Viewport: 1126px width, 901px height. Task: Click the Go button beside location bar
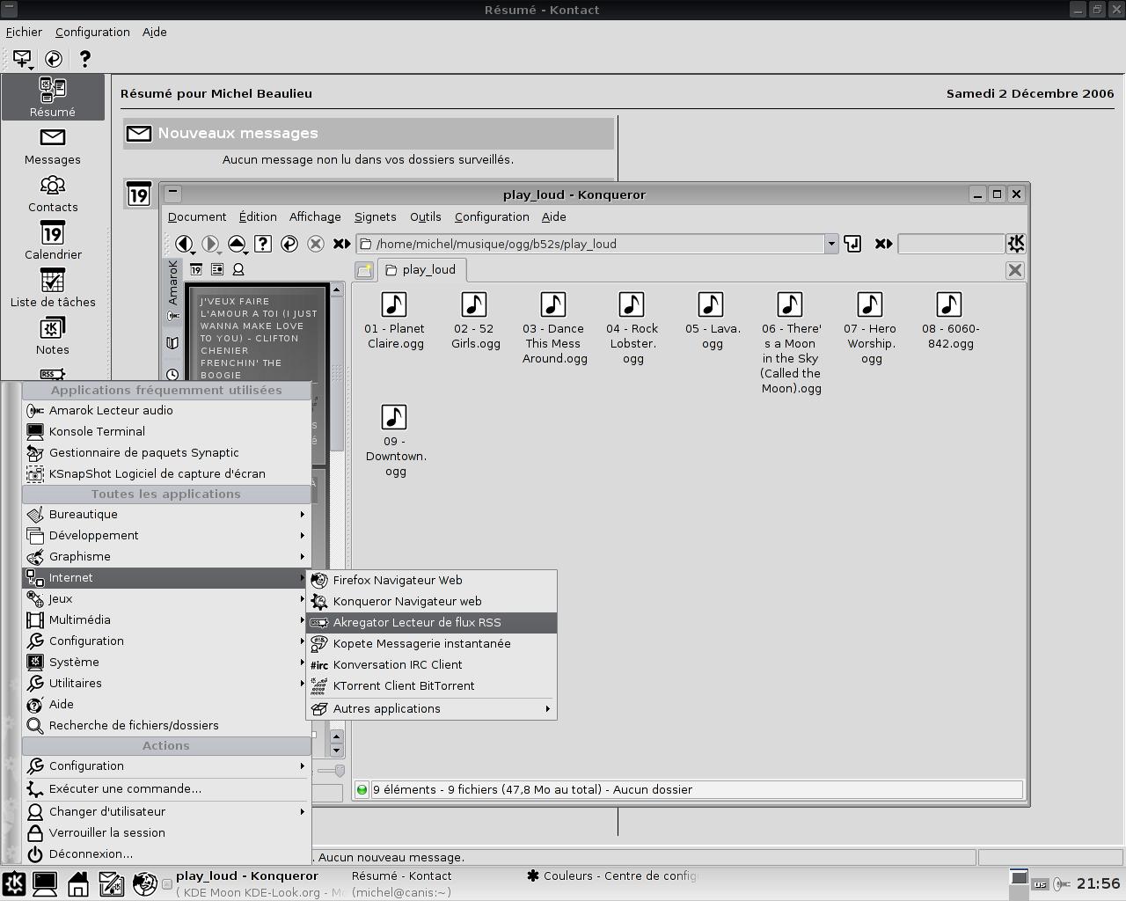tap(852, 244)
